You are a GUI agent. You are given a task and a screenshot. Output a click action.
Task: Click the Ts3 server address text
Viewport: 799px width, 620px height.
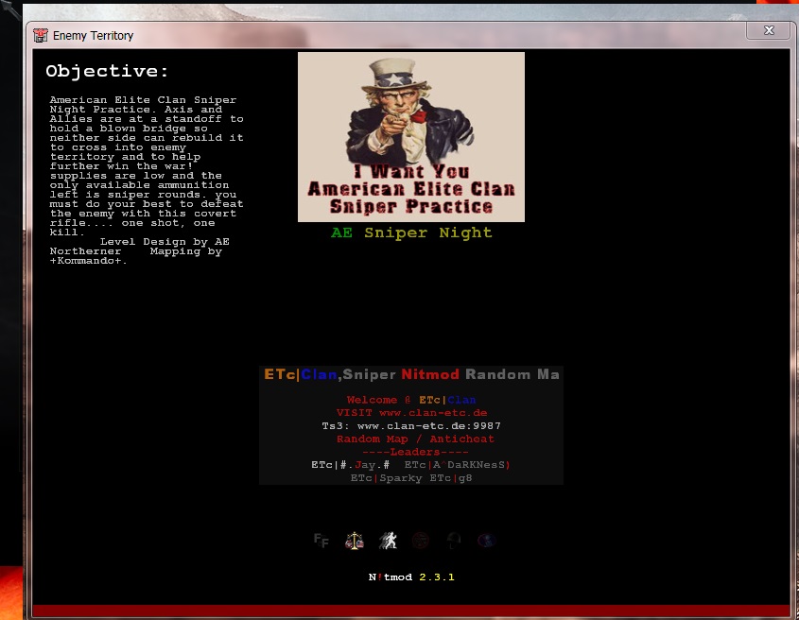pyautogui.click(x=411, y=426)
